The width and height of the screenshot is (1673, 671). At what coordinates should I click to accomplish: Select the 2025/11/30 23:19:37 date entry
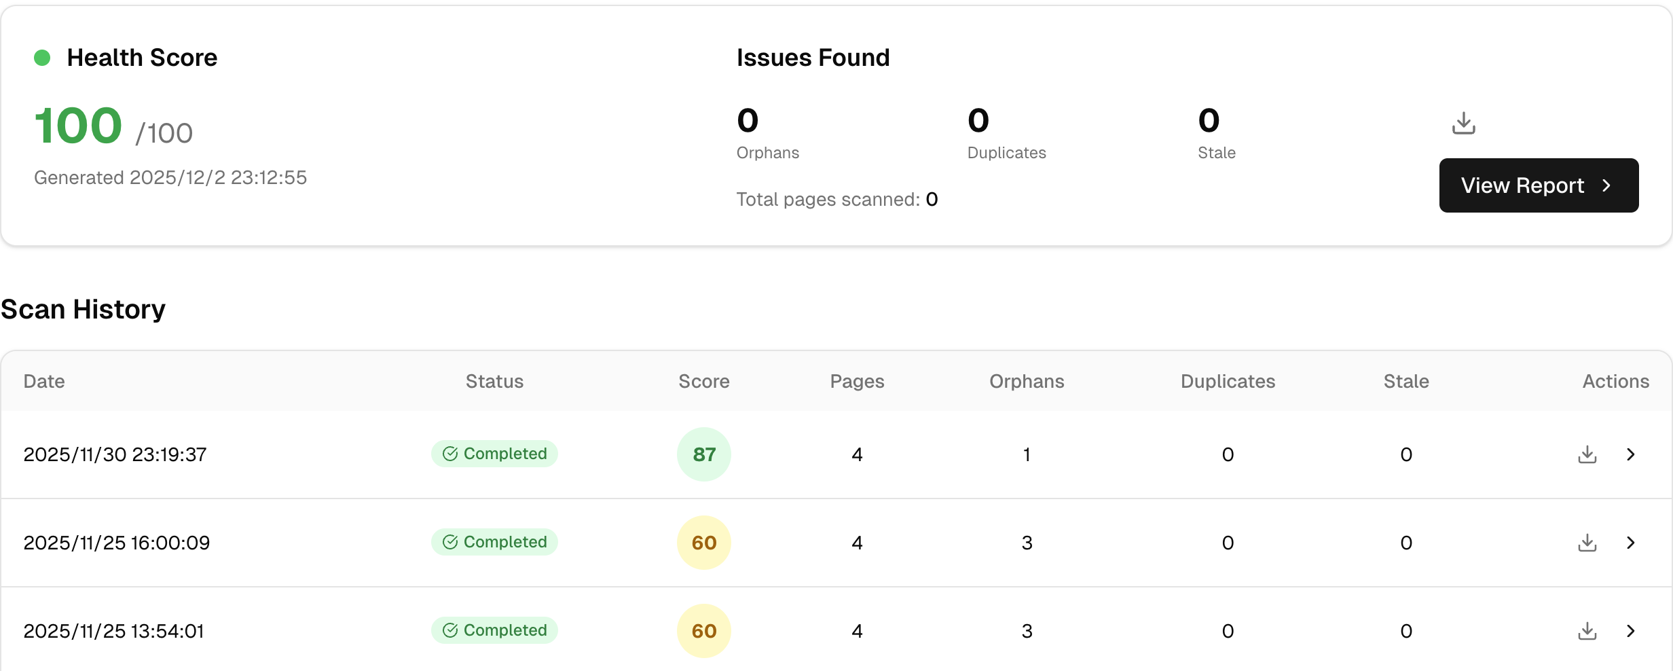pos(115,454)
